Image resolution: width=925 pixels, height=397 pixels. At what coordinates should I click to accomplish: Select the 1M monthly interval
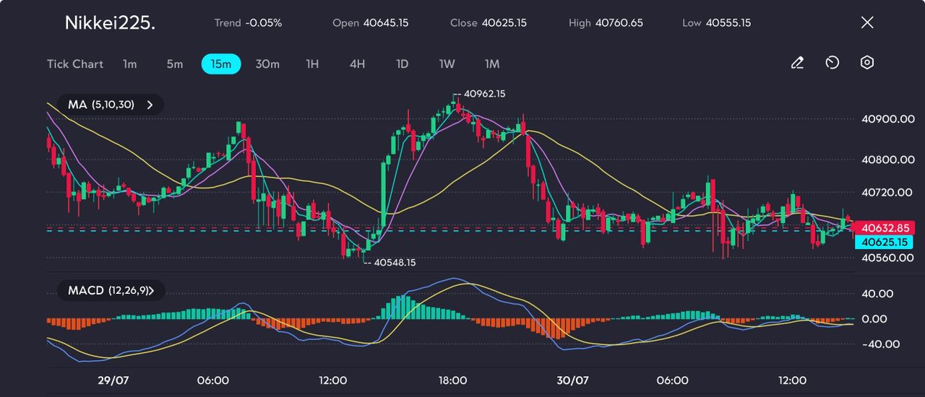click(x=492, y=64)
